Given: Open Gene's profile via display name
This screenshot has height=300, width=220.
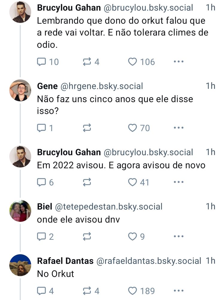Looking at the screenshot, I should [47, 86].
